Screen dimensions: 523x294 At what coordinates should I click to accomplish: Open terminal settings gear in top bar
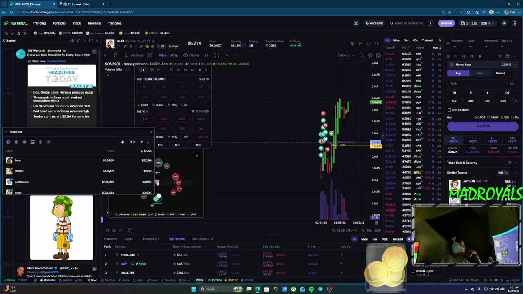click(x=504, y=23)
